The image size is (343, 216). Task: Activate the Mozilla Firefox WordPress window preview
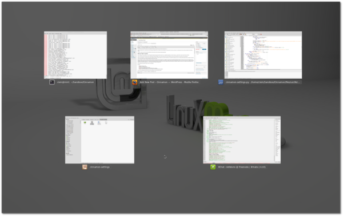[169, 55]
